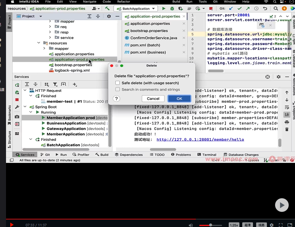Open help with question mark button

coord(117,99)
